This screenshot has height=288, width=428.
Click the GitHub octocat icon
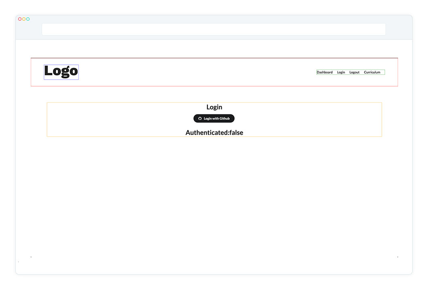200,119
